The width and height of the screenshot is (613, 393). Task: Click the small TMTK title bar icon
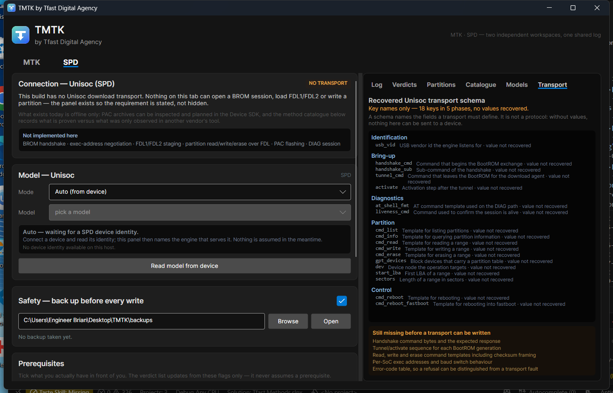(11, 8)
